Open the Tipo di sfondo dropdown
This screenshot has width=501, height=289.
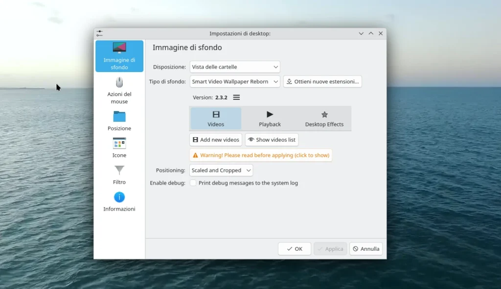pyautogui.click(x=235, y=82)
